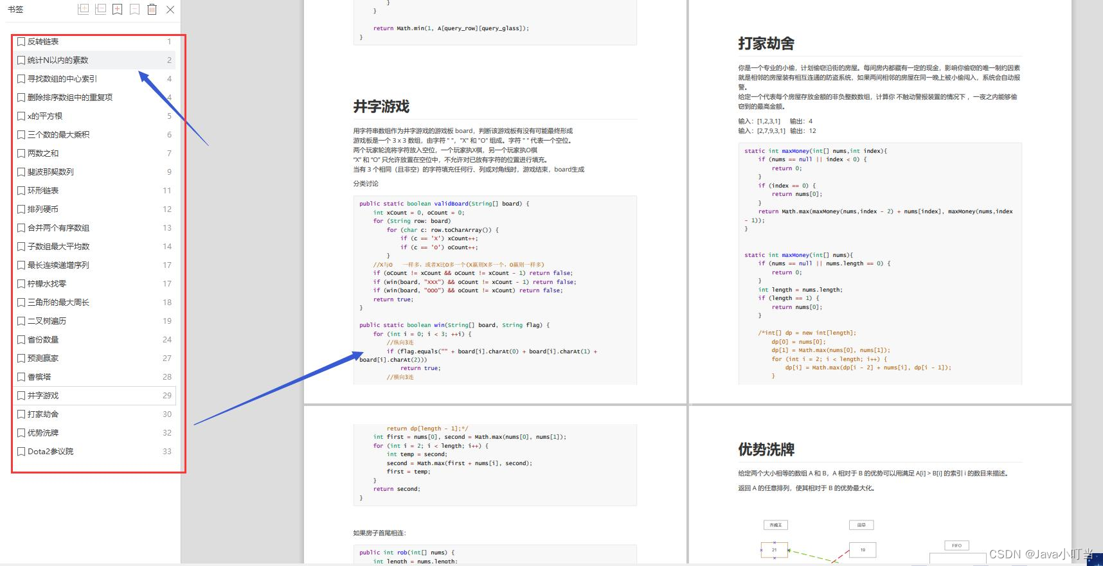Select the 打家劫舍 bookmark

point(94,414)
